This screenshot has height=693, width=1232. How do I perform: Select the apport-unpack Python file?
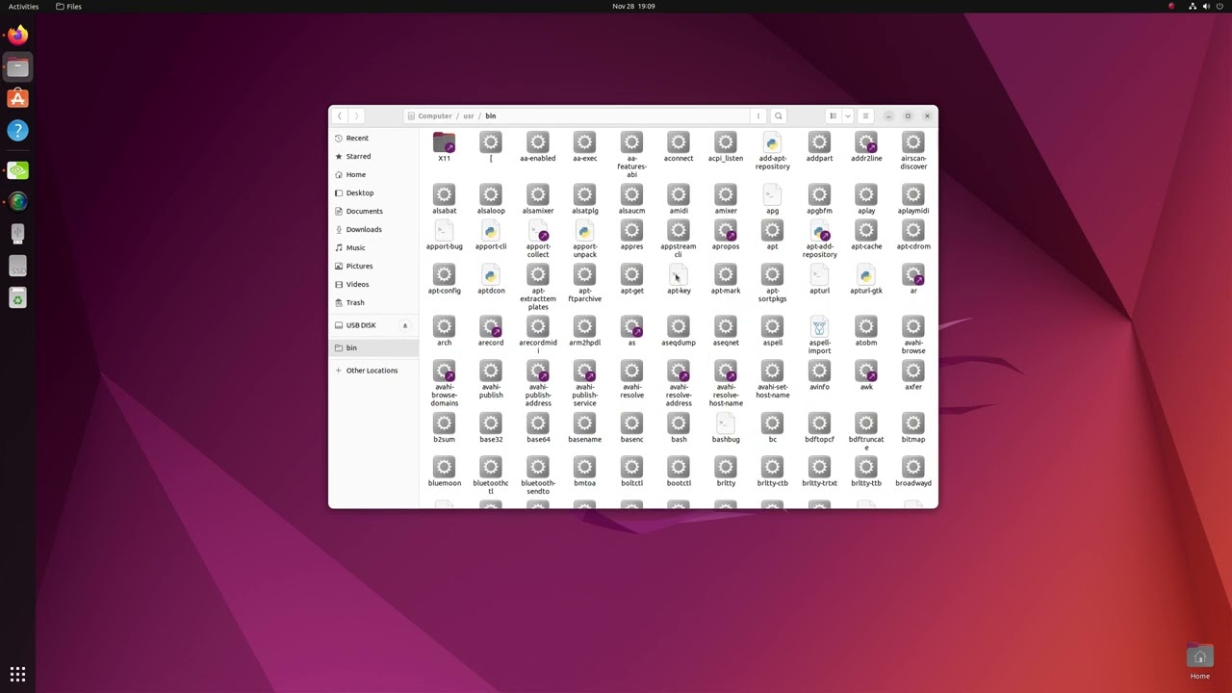[x=584, y=239]
